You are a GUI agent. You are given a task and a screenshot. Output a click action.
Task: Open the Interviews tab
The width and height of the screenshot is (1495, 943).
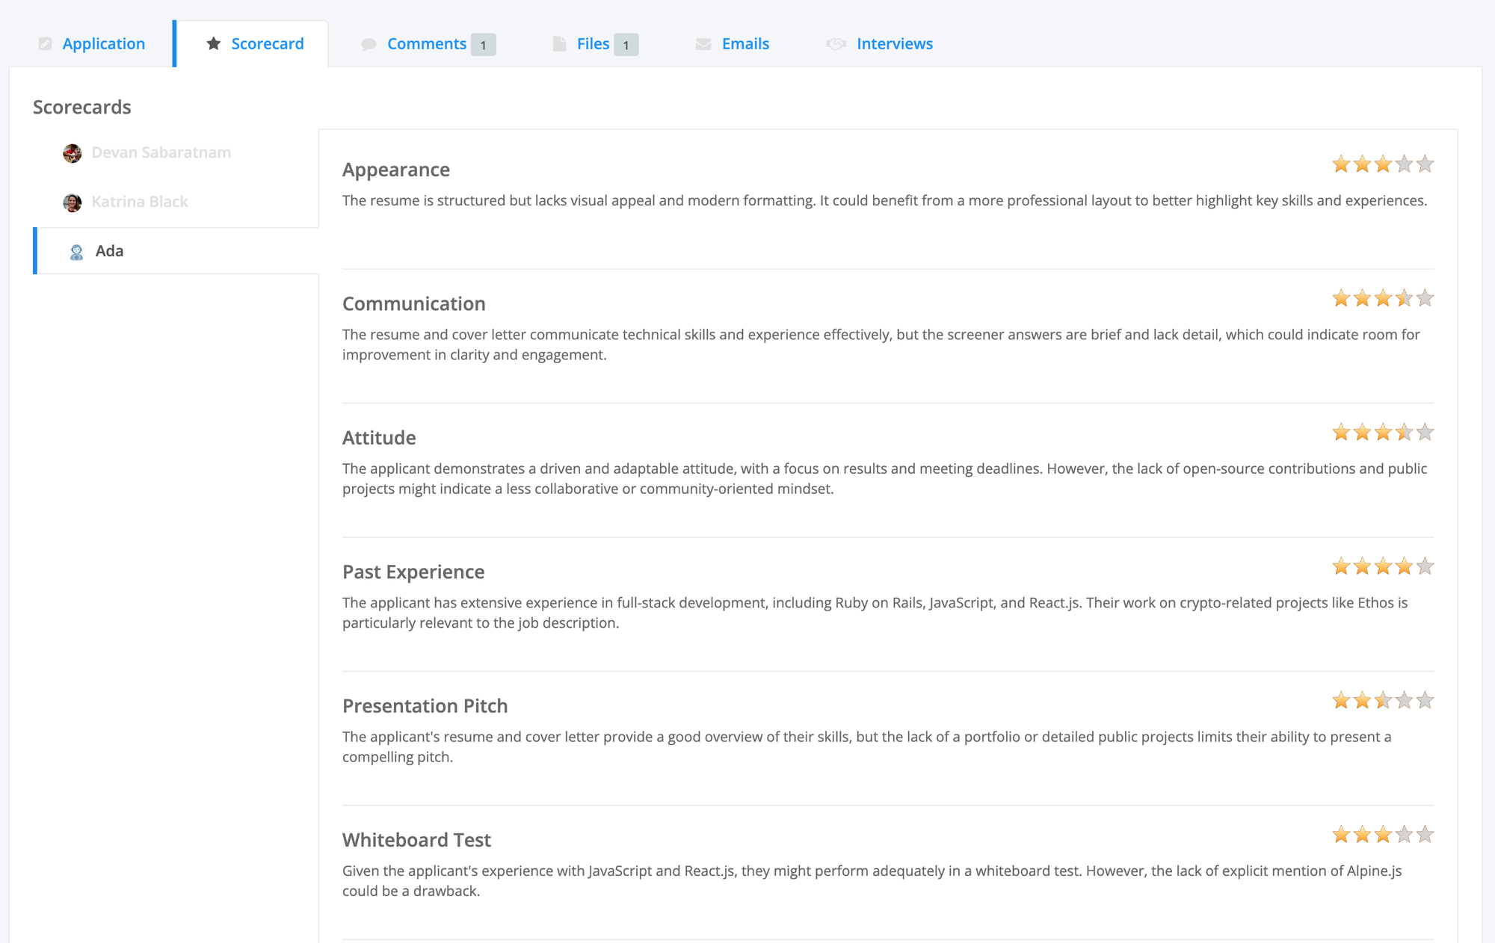coord(880,43)
